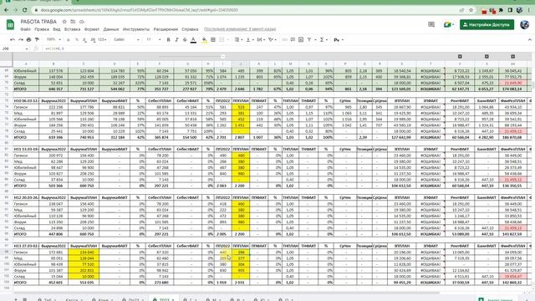Open the zoom level dropdown
This screenshot has height=301, width=535.
(53, 40)
